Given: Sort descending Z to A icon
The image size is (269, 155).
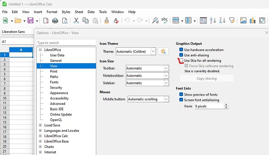Looking at the screenshot, I should point(222,21).
